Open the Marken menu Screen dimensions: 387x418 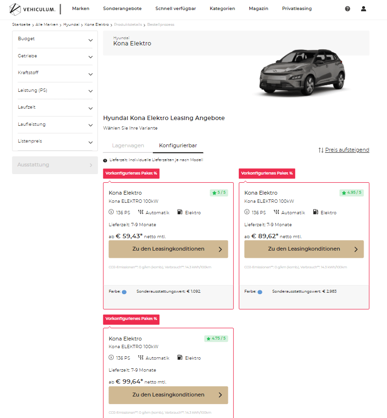[x=81, y=9]
